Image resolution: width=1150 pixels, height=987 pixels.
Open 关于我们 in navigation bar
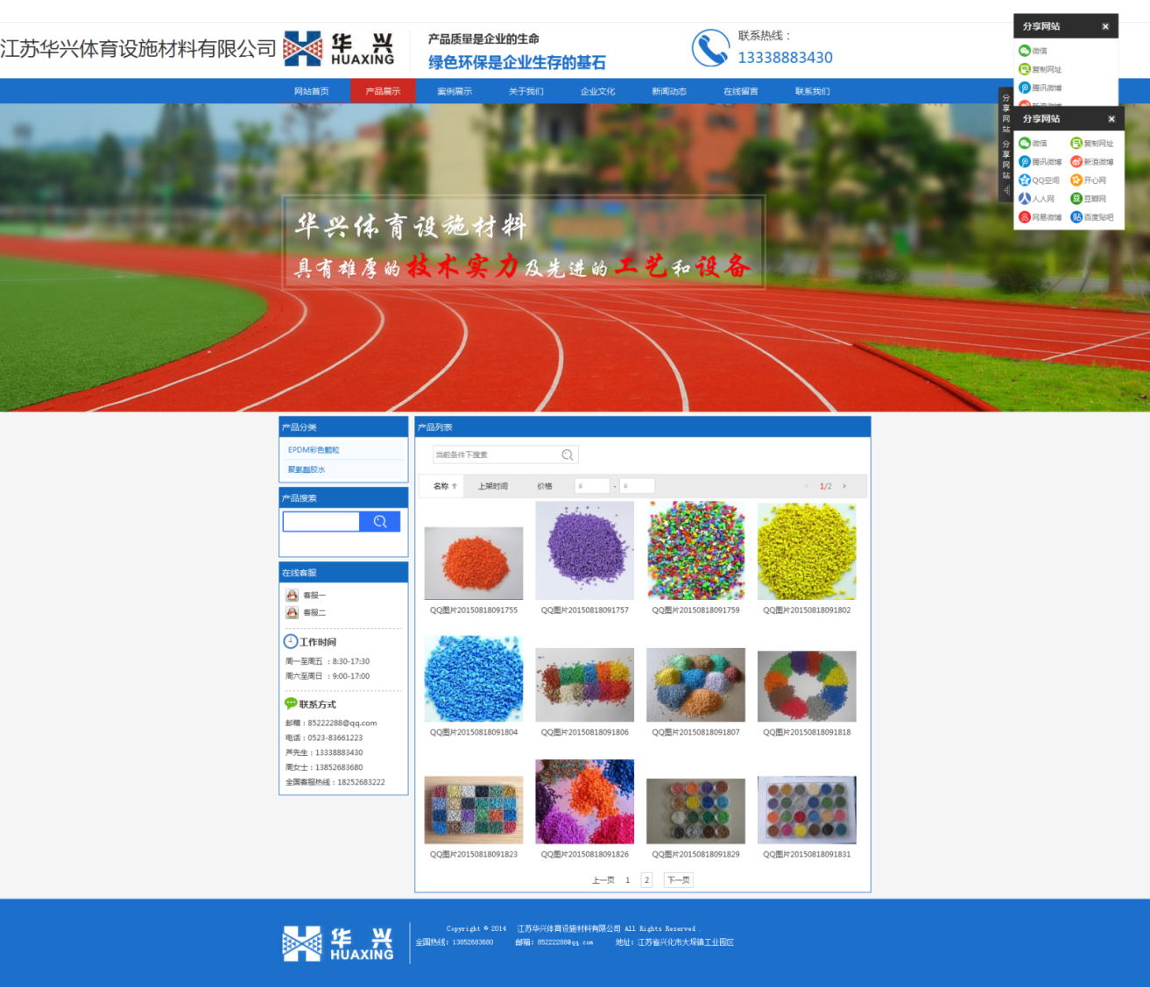526,91
